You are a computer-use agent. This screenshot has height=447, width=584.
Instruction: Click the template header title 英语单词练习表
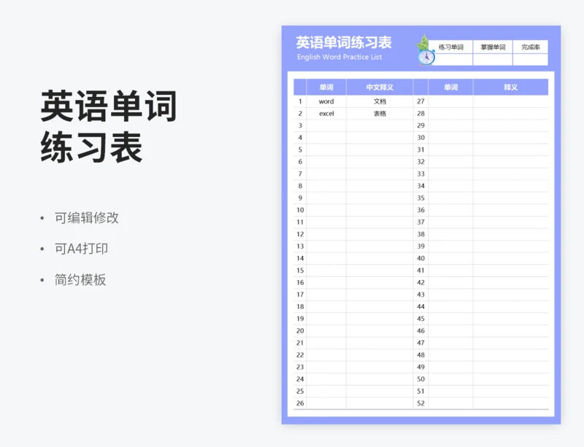344,42
